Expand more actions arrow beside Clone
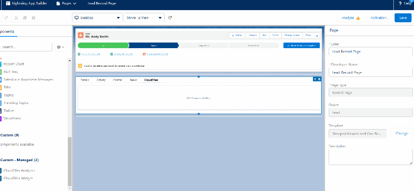Screen dimensions: 414x191 (x=317, y=35)
